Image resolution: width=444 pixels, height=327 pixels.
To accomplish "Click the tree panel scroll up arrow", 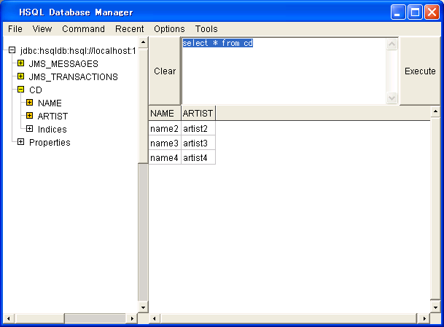I will pyautogui.click(x=144, y=42).
